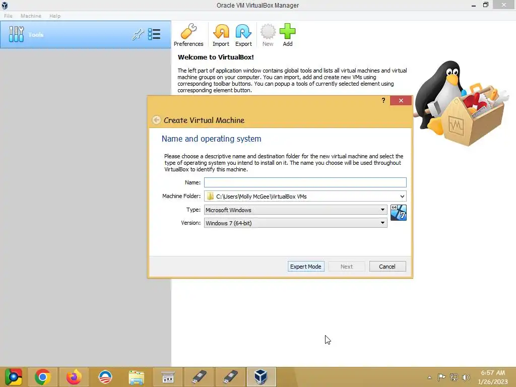Click the question mark help button
516x387 pixels.
click(x=383, y=100)
